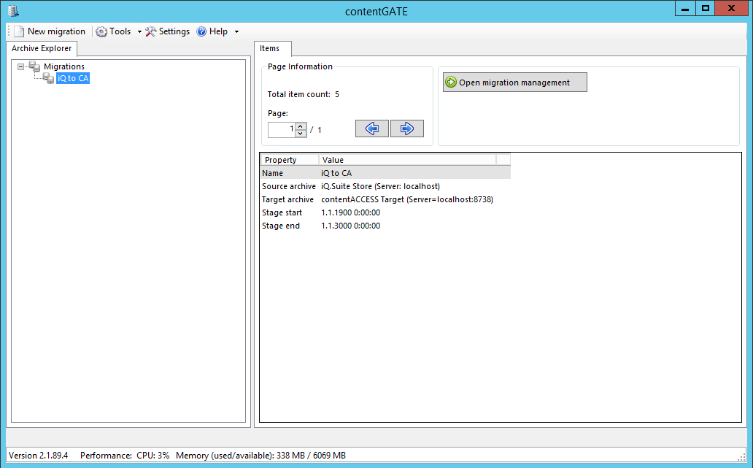Open the Help dropdown arrow
The image size is (753, 468).
(236, 32)
